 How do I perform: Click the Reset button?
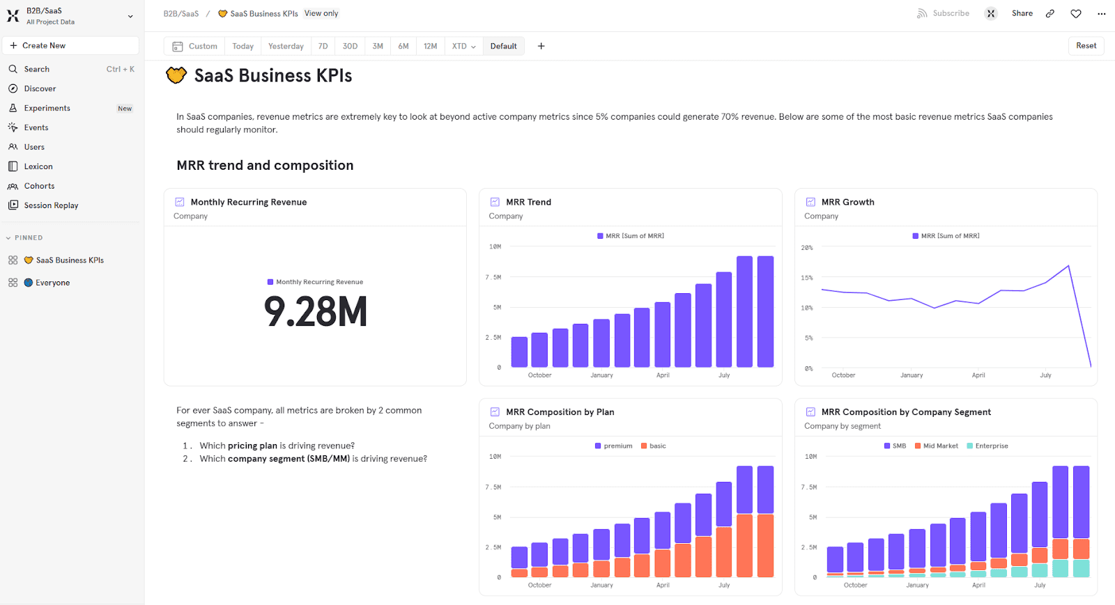point(1086,46)
